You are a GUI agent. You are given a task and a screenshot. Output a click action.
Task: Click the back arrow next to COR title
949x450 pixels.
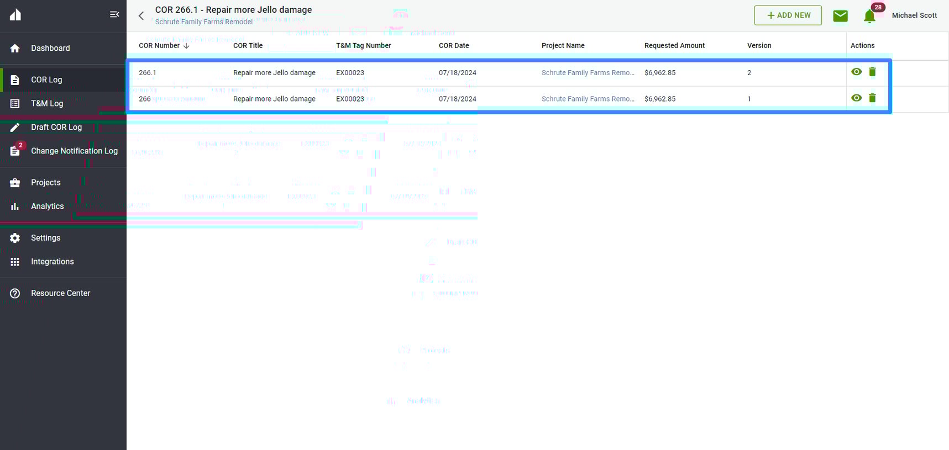pos(141,16)
